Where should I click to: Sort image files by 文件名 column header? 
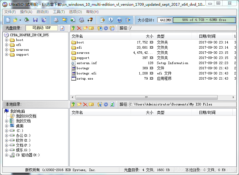[100, 36]
